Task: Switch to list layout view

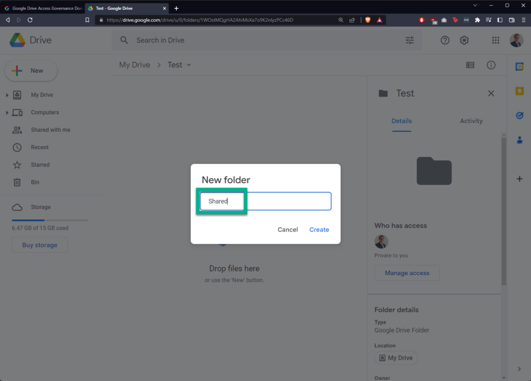Action: (x=470, y=65)
